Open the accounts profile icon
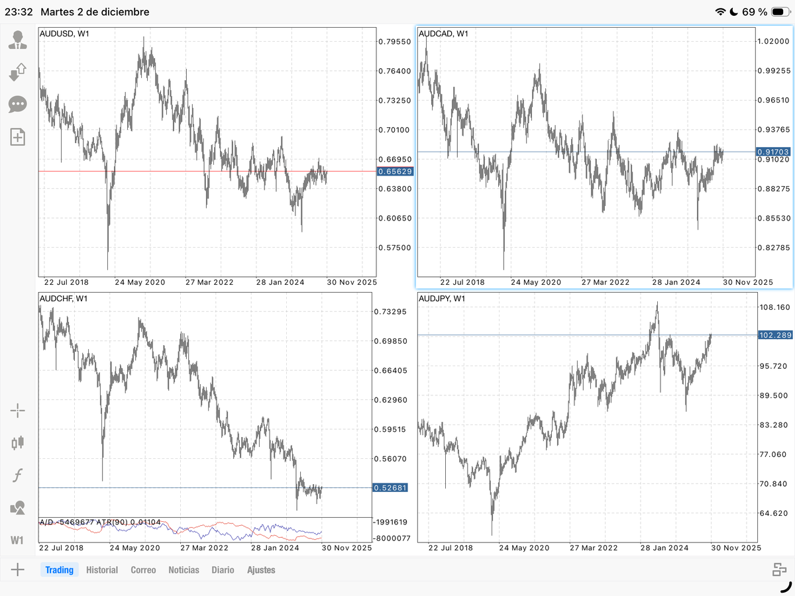The image size is (795, 596). [x=18, y=40]
